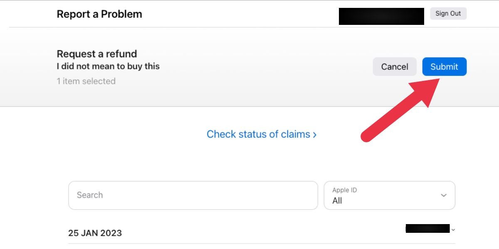The height and width of the screenshot is (249, 499).
Task: Click the Apple ID dropdown chevron arrow
Action: tap(444, 195)
